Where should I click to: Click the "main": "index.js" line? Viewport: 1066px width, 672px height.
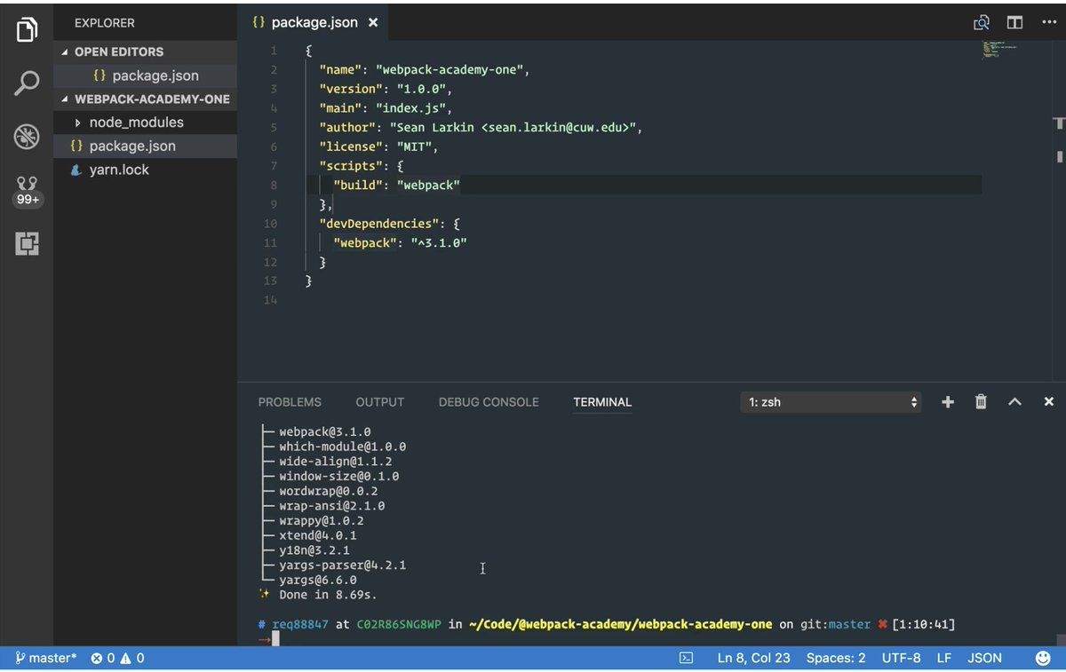(386, 108)
